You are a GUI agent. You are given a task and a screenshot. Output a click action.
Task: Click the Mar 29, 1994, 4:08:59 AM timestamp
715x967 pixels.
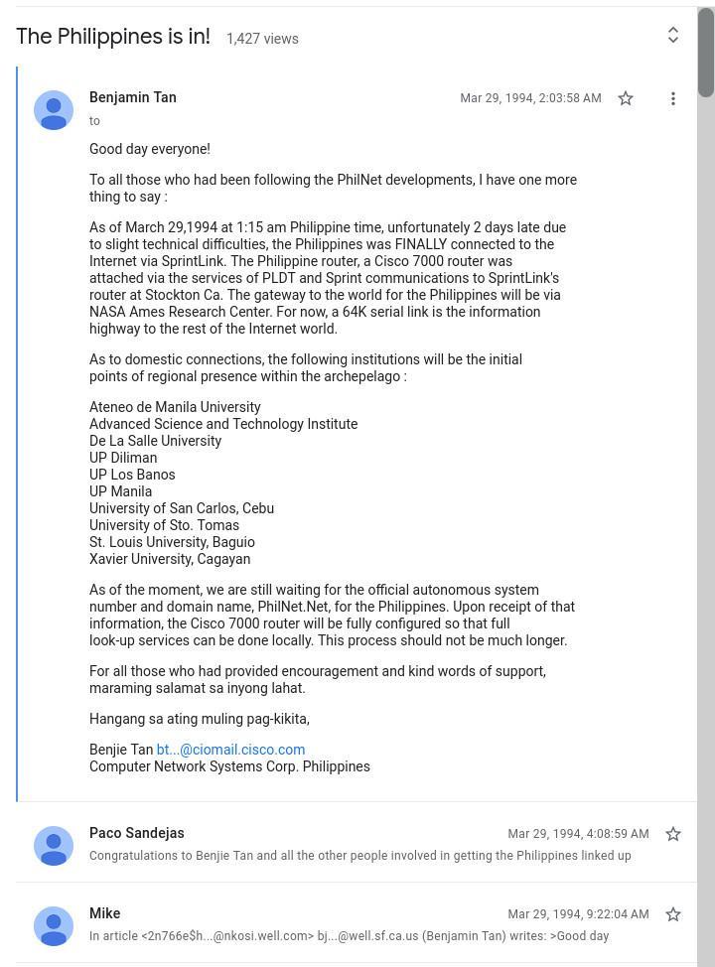[578, 834]
